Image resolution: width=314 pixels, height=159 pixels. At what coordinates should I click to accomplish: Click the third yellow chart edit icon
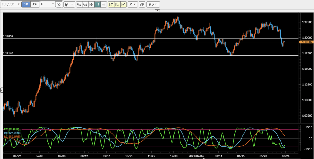(123, 4)
